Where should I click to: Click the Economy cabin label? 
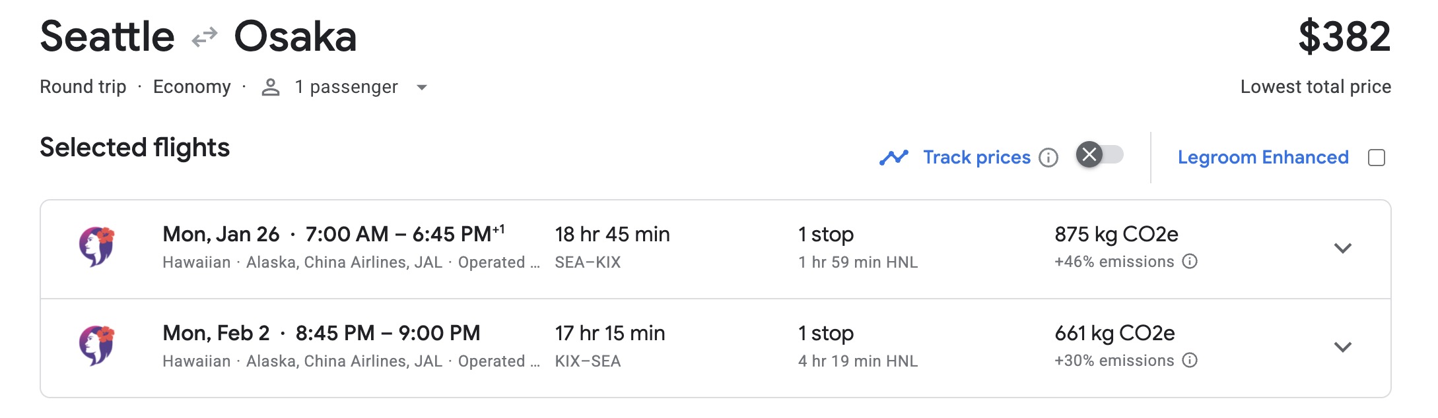(x=192, y=86)
